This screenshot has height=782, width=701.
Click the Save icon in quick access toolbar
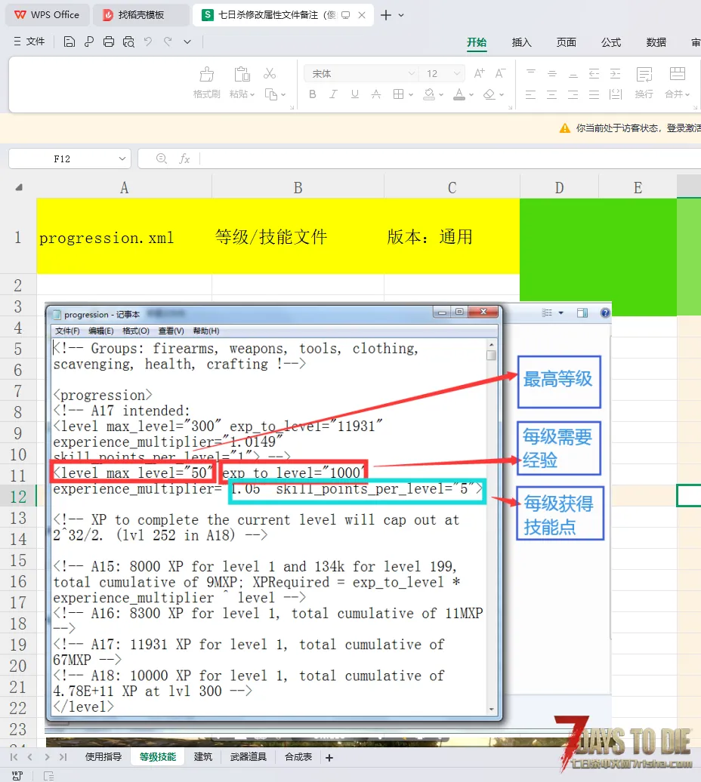tap(69, 42)
